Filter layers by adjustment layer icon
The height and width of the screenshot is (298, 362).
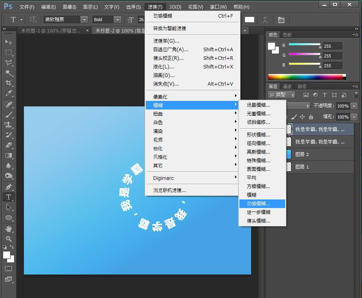point(315,95)
